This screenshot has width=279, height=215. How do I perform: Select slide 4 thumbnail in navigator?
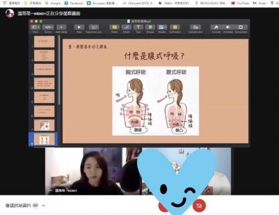(44, 83)
